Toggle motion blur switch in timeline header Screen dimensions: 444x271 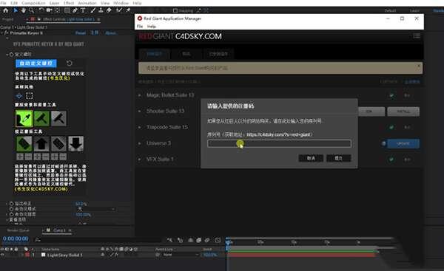[x=207, y=240]
